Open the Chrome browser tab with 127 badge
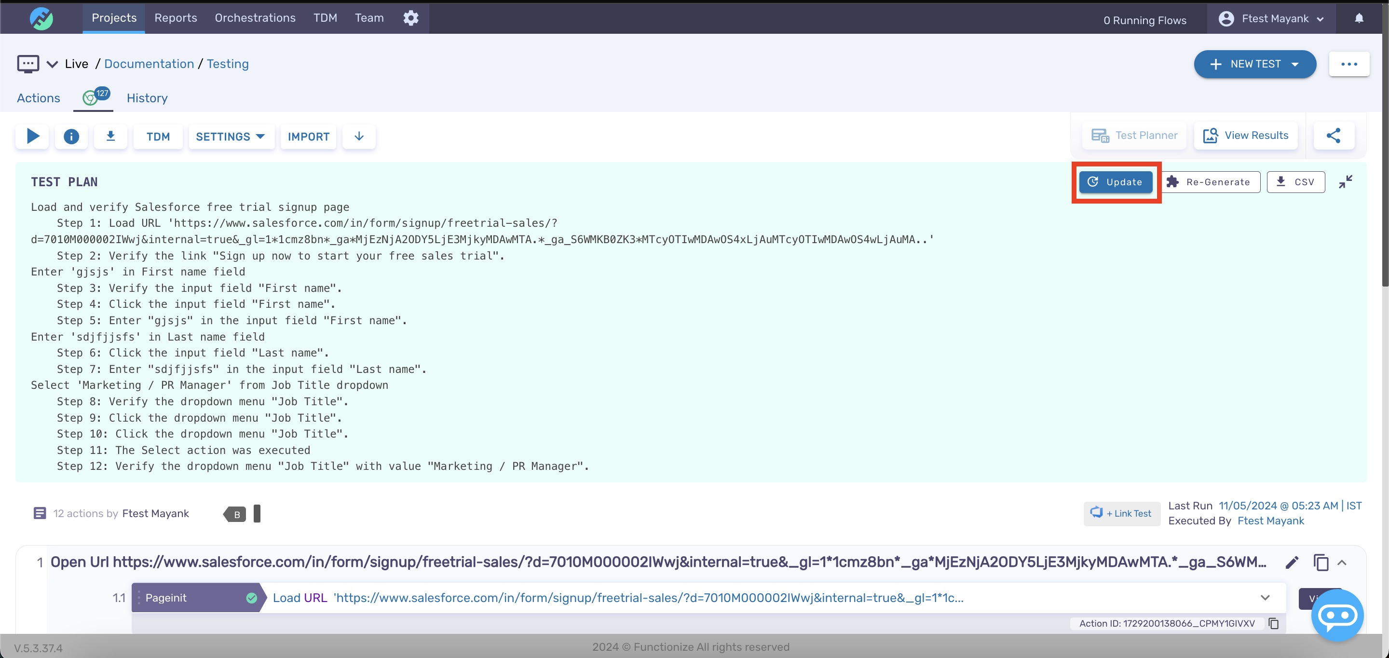The image size is (1389, 658). coord(93,97)
